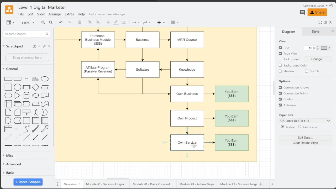Open the view layout dropdown
Screen dimensions: 336x189
[10, 23]
